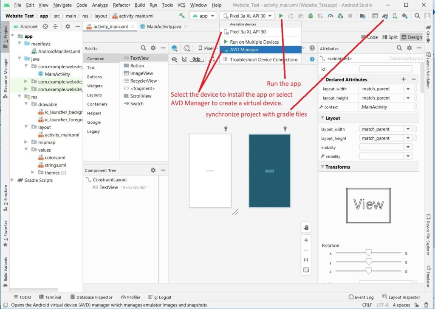
Task: Open the Refactor menu
Action: click(x=121, y=5)
